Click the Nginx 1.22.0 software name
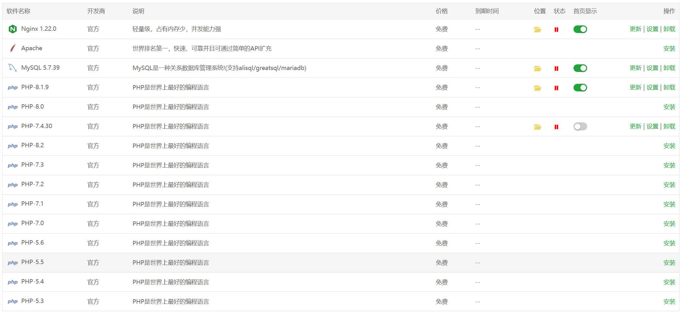 point(39,29)
